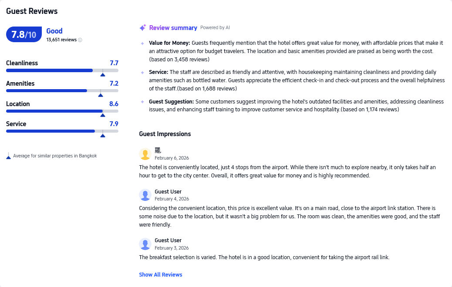Click the sparkle bullet beside Value for Money
This screenshot has width=452, height=287.
(142, 43)
